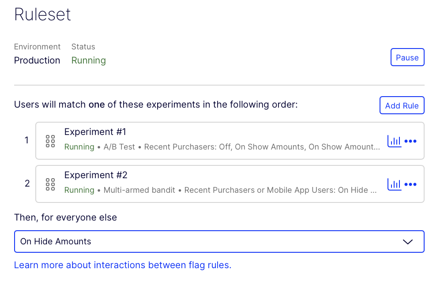Viewport: 444px width, 307px height.
Task: Select the Experiment #2 title
Action: [x=96, y=175]
